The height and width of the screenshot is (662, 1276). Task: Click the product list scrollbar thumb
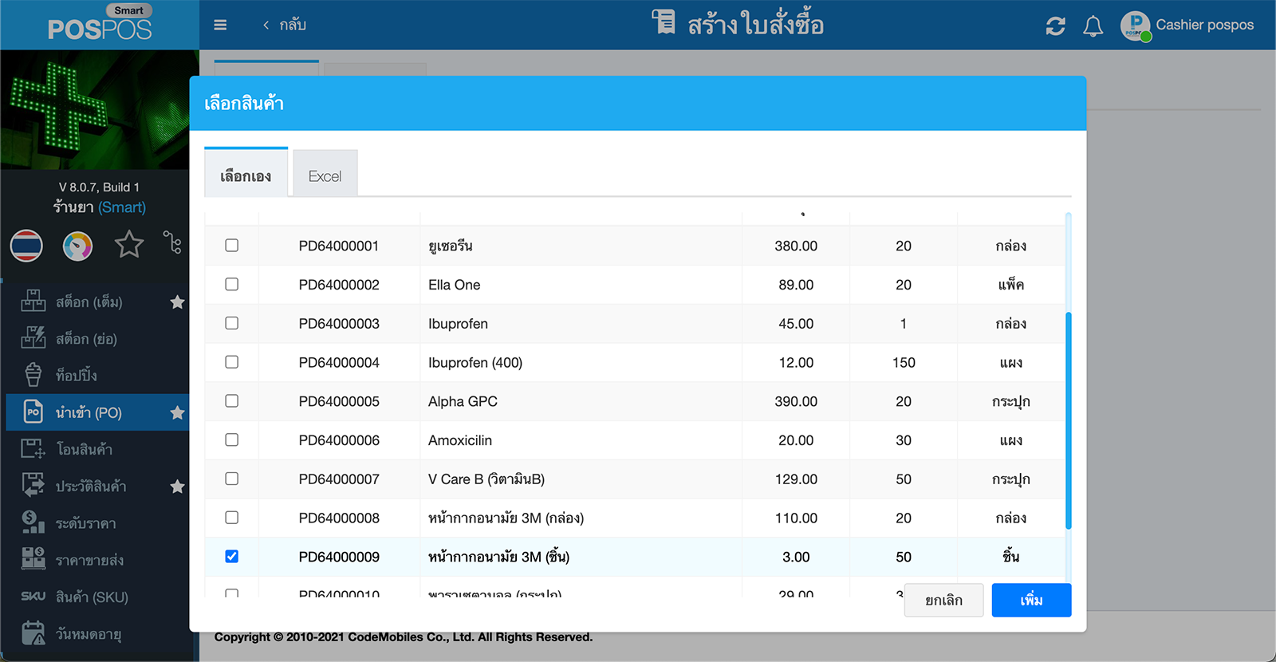(x=1068, y=420)
